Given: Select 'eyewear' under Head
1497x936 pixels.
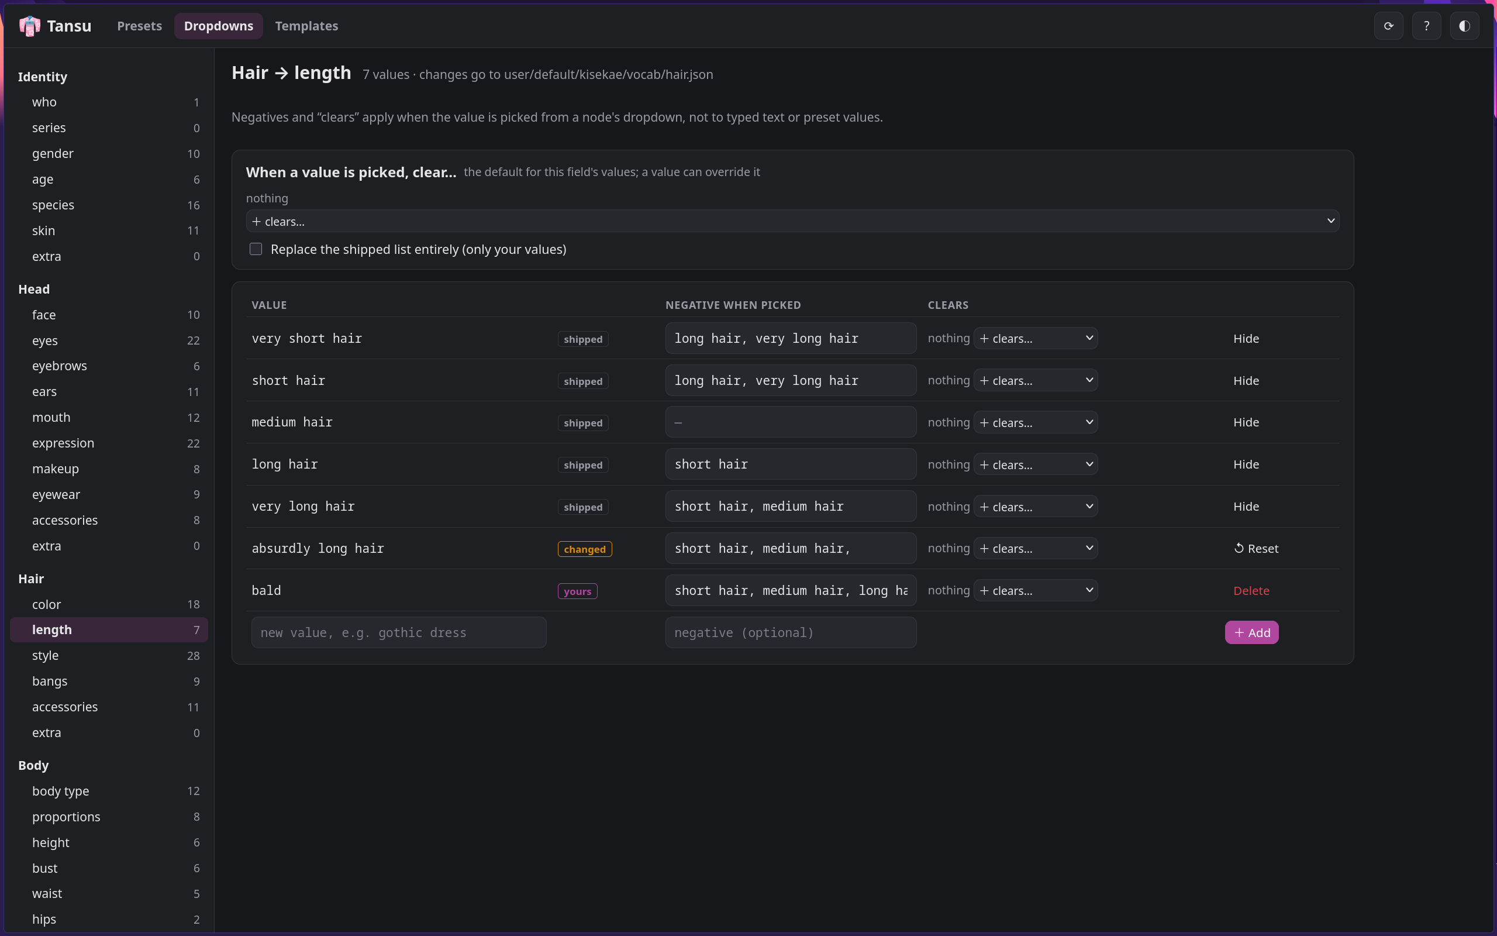Looking at the screenshot, I should (x=109, y=495).
